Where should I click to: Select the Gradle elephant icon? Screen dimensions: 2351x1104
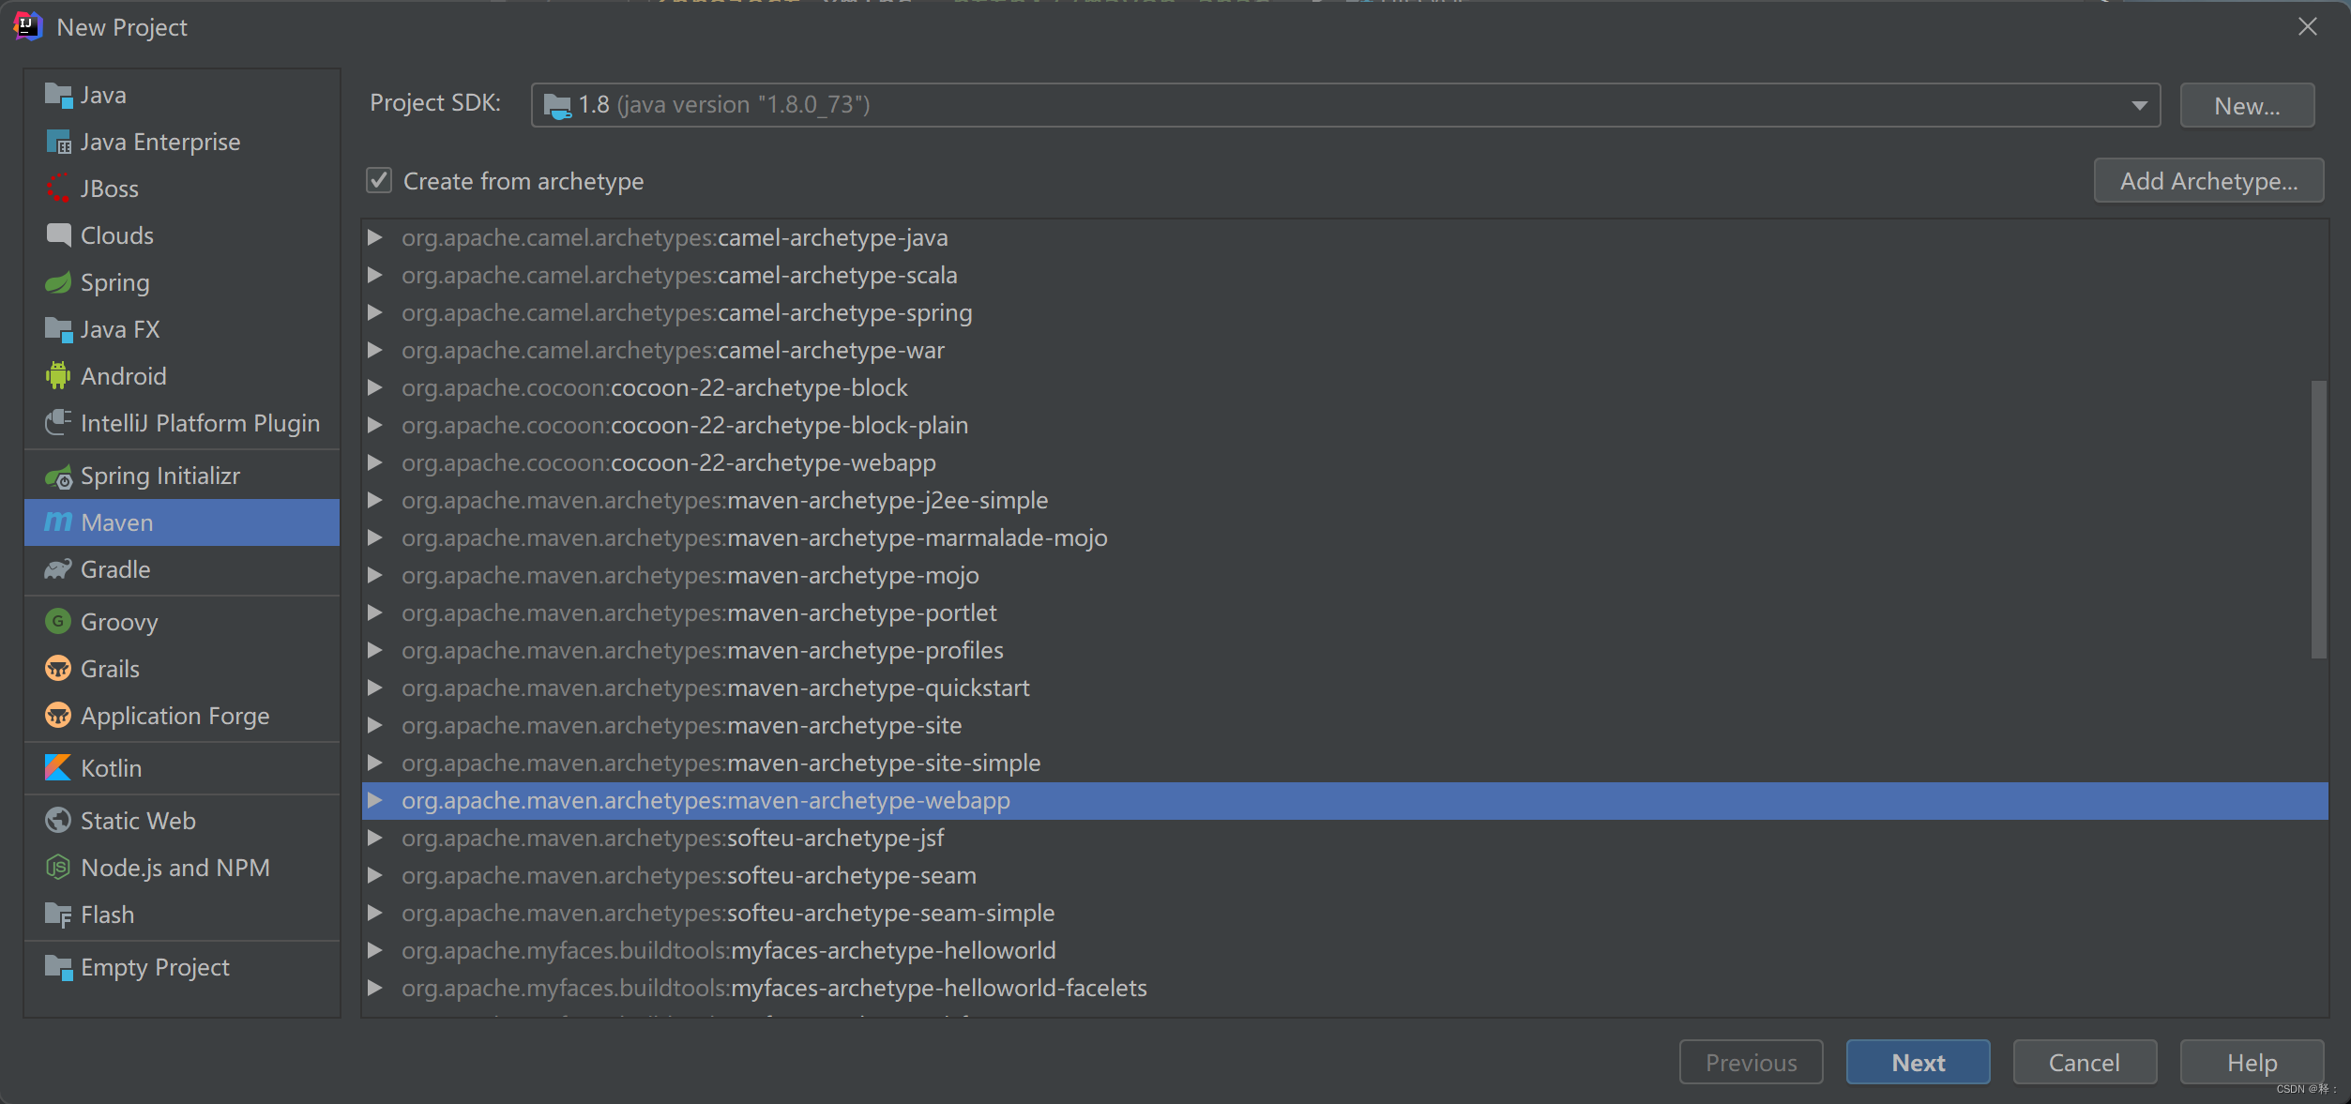[x=58, y=569]
